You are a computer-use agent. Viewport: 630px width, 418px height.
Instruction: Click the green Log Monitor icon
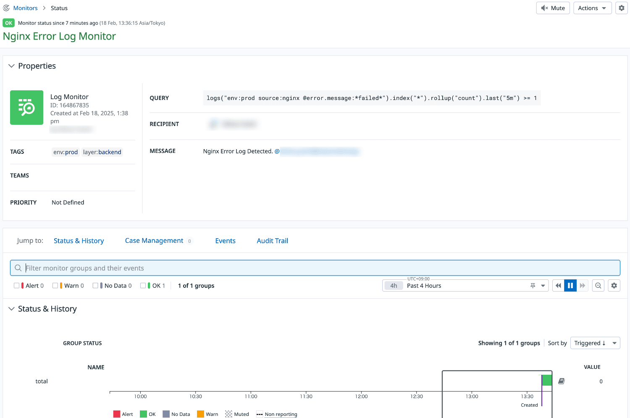coord(26,108)
